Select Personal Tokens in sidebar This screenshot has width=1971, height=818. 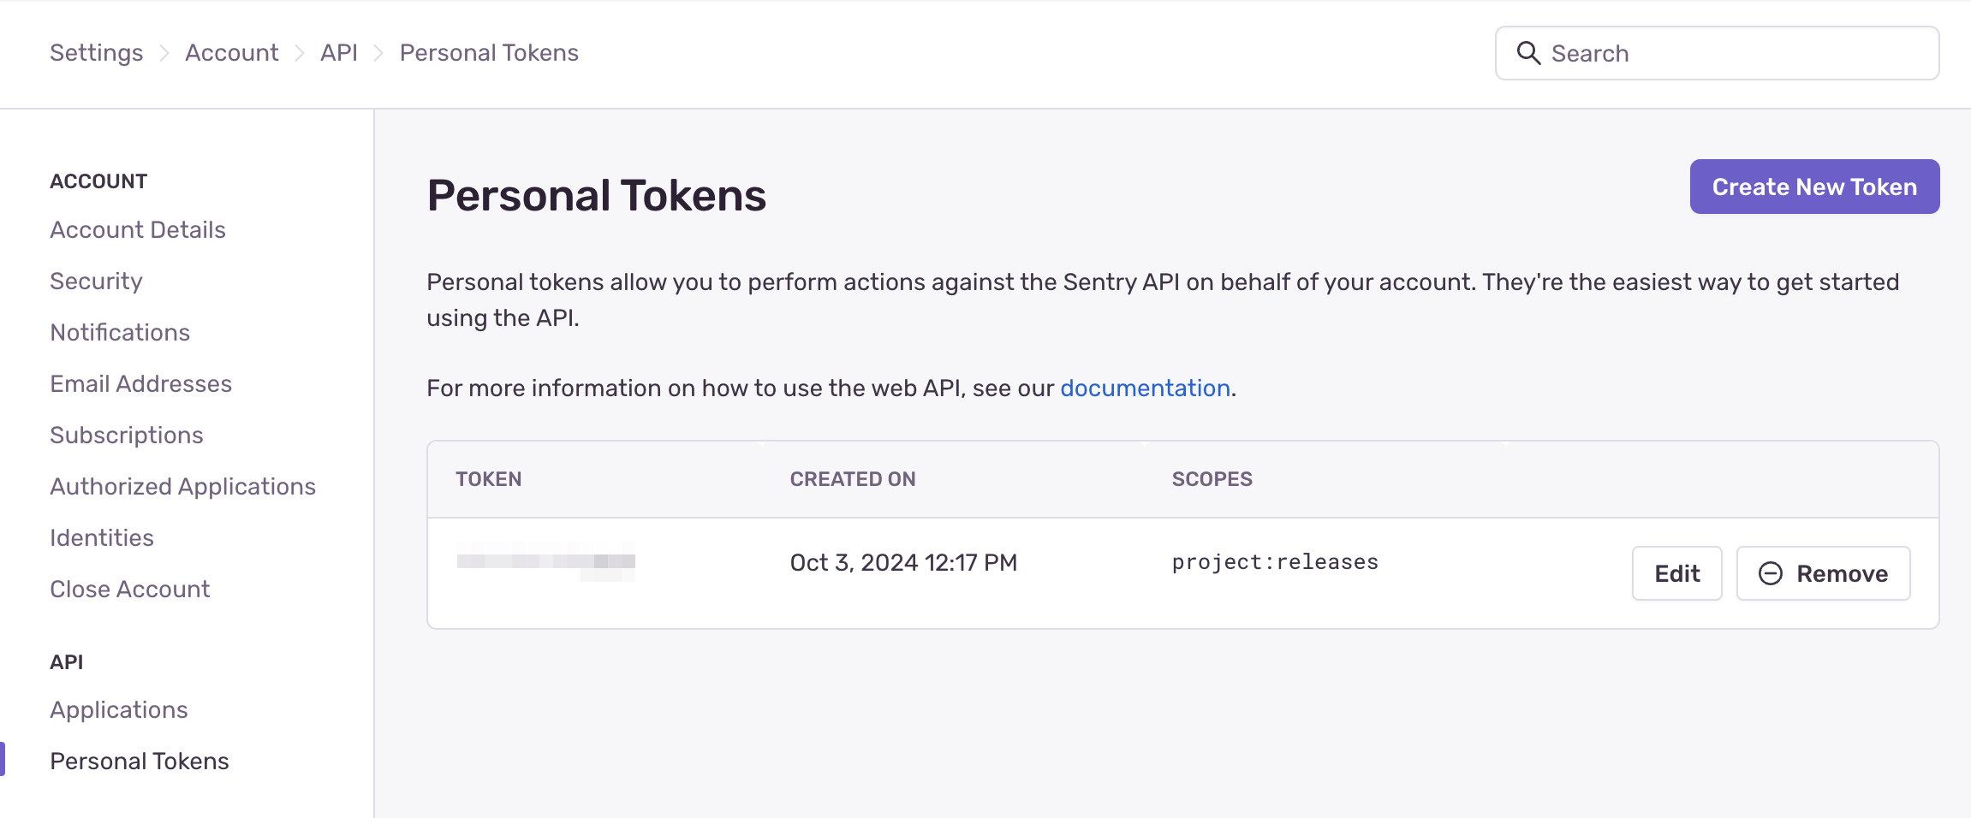pyautogui.click(x=139, y=762)
